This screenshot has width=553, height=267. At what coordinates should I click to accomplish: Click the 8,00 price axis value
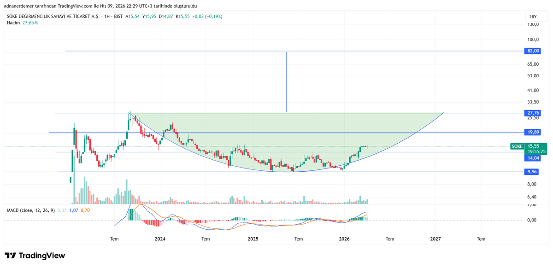tap(532, 184)
